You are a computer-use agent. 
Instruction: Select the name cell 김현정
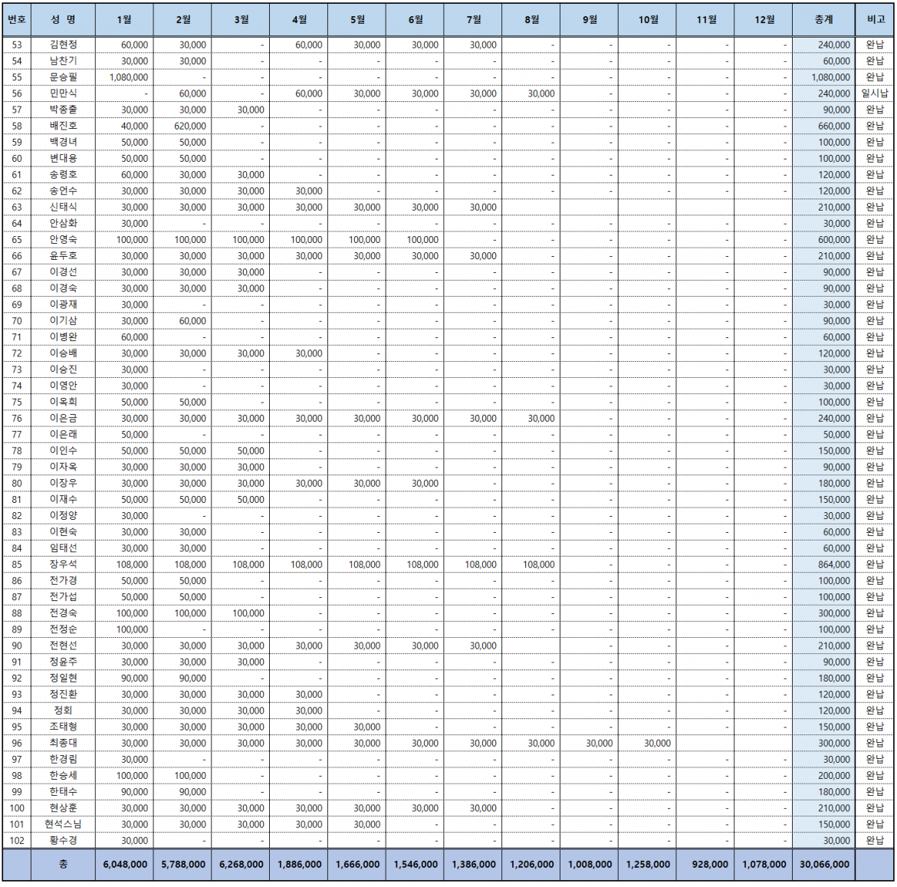tap(63, 44)
